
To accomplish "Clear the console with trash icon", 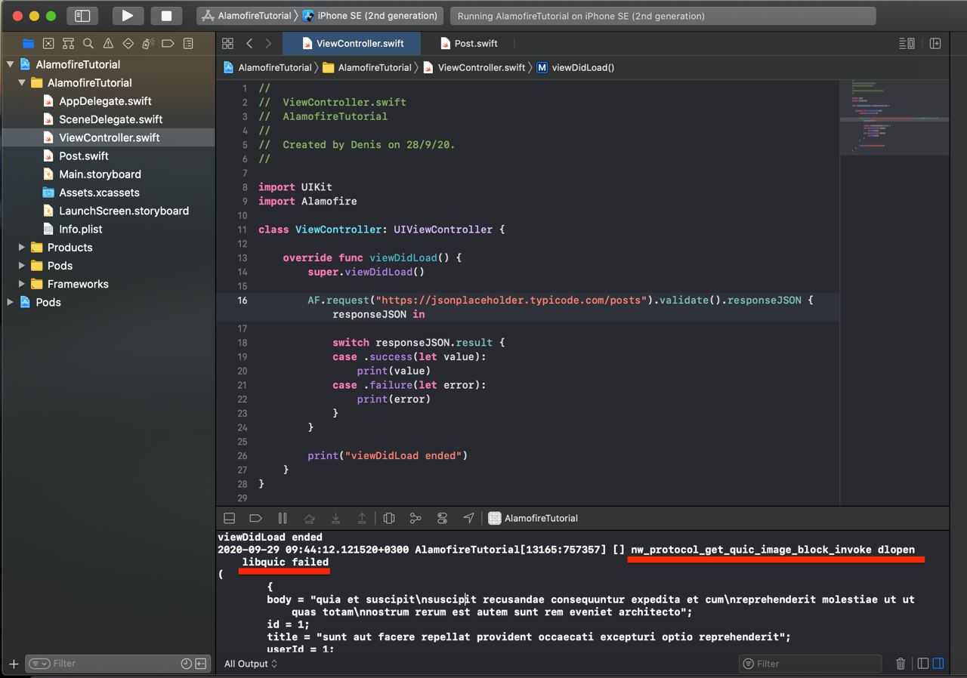I will coord(901,664).
